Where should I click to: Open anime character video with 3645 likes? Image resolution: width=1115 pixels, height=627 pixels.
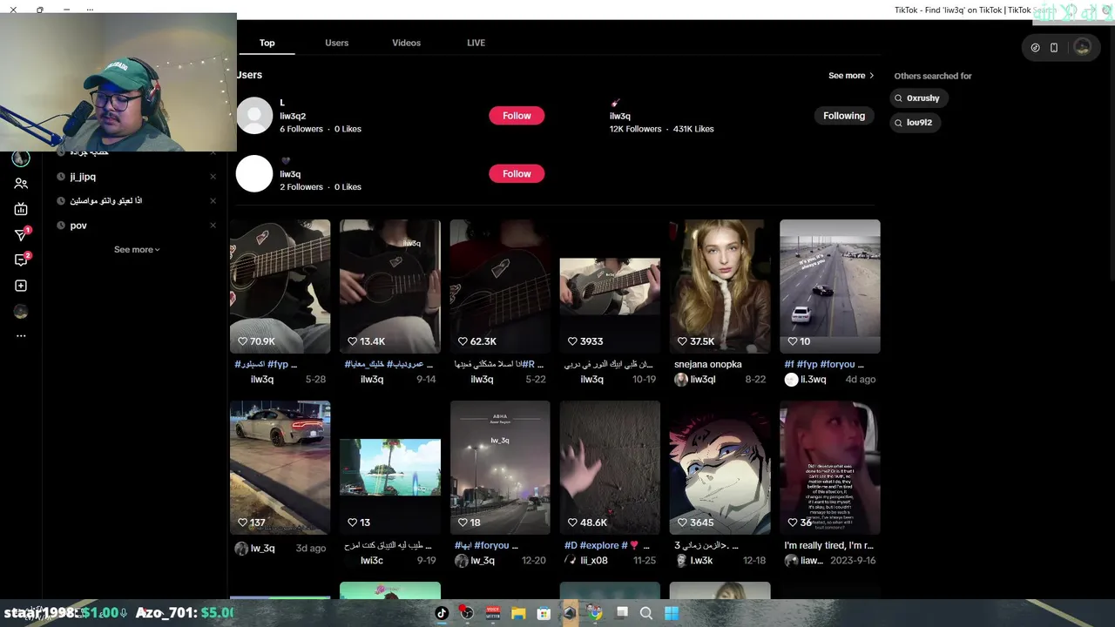720,468
